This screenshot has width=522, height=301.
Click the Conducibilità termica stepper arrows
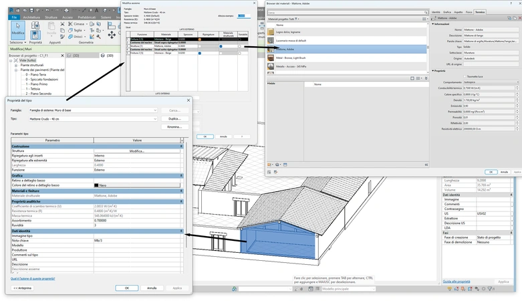(x=517, y=88)
